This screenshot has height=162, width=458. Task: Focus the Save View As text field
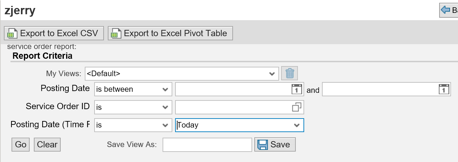[x=207, y=145]
